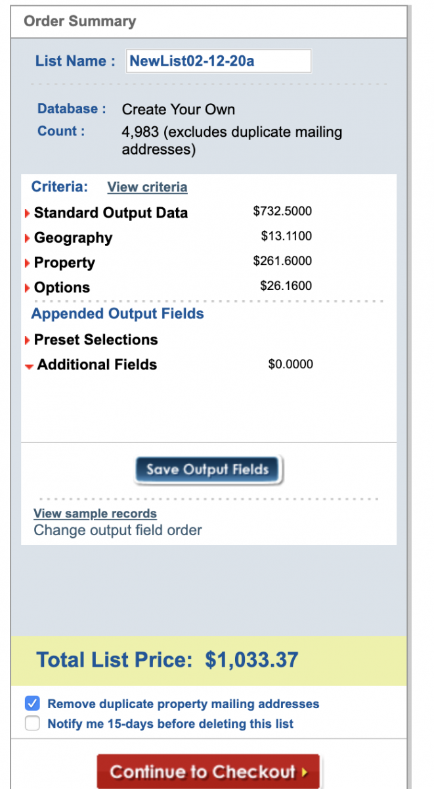Enable Notify me 15-days before deleting
Image resolution: width=434 pixels, height=789 pixels.
(32, 724)
